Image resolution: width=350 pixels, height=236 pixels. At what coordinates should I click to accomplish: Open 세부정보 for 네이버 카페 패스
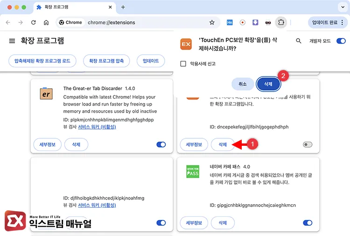click(x=194, y=223)
